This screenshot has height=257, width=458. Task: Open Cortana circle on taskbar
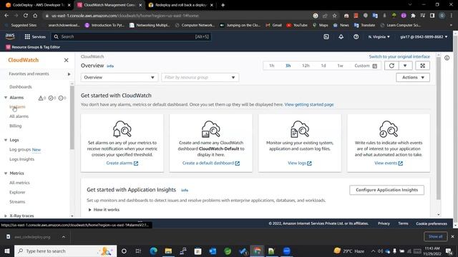pyautogui.click(x=124, y=251)
